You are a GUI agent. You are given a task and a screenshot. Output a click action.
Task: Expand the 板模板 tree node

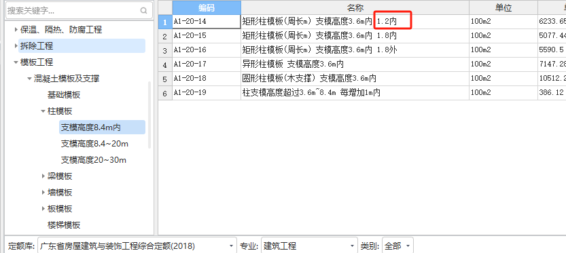(43, 209)
